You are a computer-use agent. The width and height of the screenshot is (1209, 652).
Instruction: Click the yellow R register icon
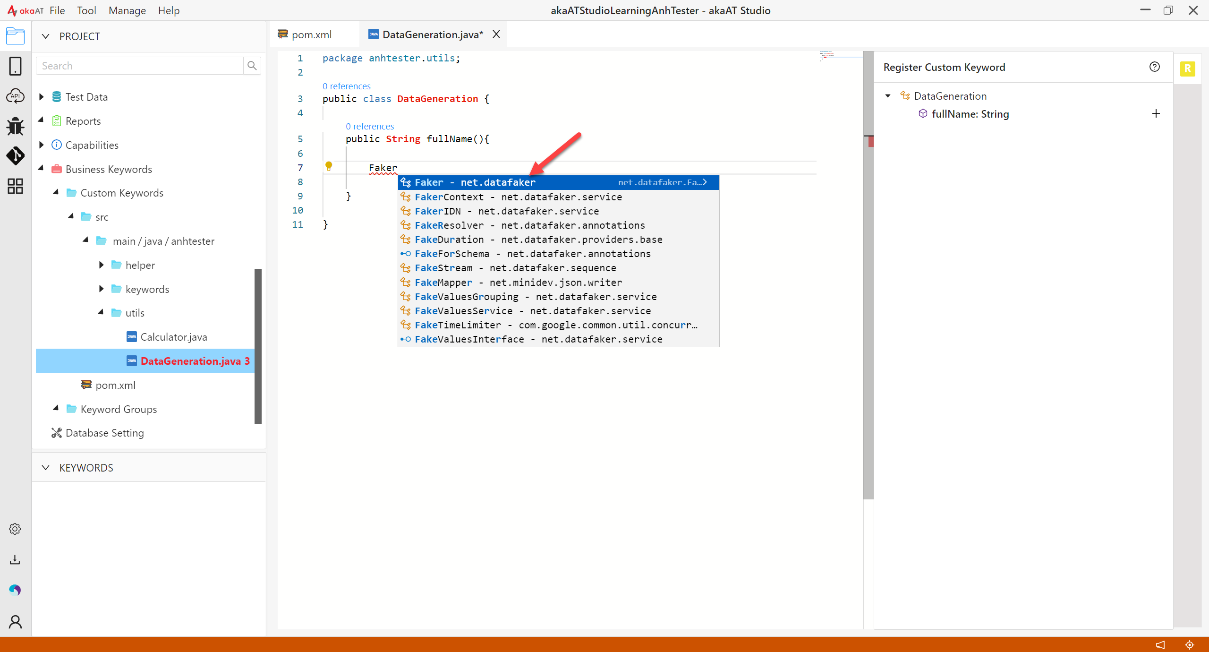1187,69
